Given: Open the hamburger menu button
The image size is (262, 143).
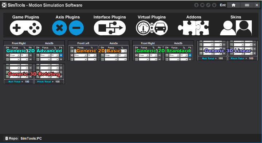Looking at the screenshot, I should pyautogui.click(x=247, y=5).
